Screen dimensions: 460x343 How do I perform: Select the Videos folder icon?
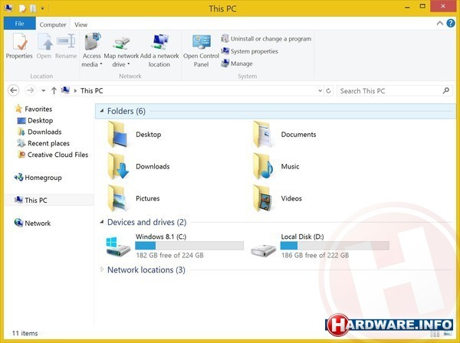pyautogui.click(x=263, y=198)
